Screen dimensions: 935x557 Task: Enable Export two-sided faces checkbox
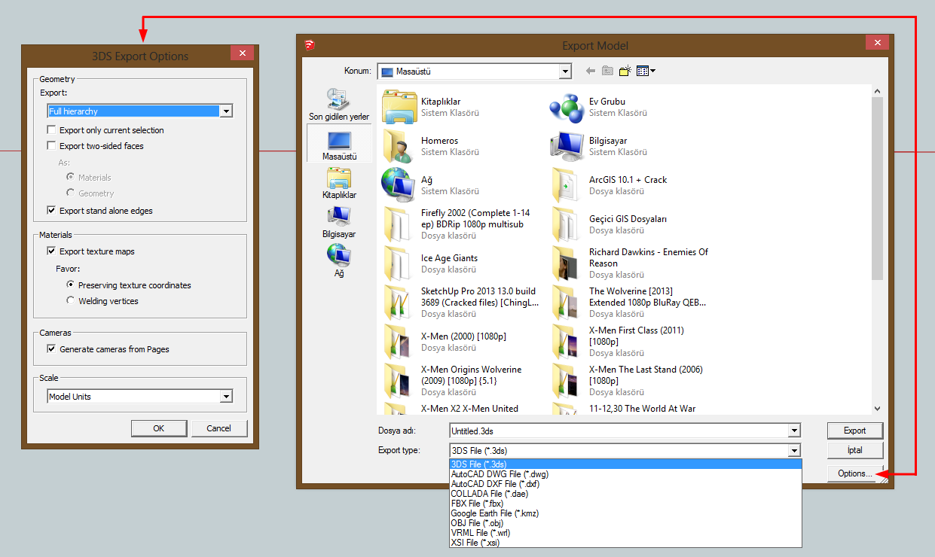coord(51,146)
